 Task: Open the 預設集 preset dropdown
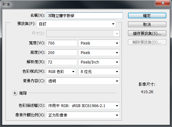(76, 24)
